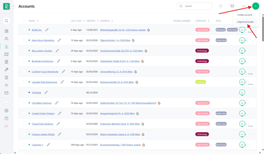
Task: Click the green Farming category badge
Action: pyautogui.click(x=200, y=82)
